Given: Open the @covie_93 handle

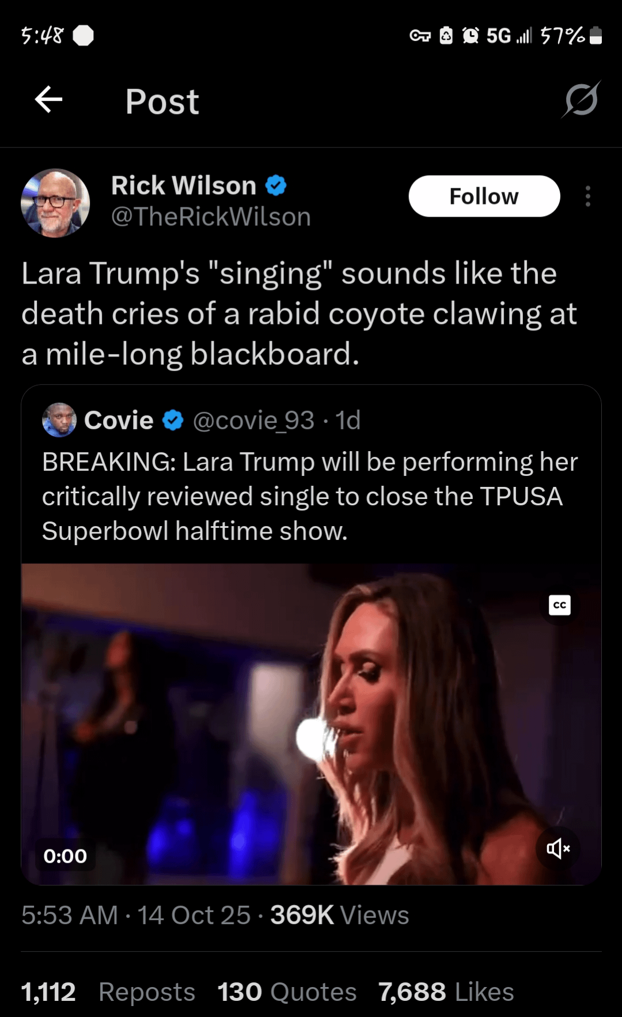Looking at the screenshot, I should tap(253, 420).
